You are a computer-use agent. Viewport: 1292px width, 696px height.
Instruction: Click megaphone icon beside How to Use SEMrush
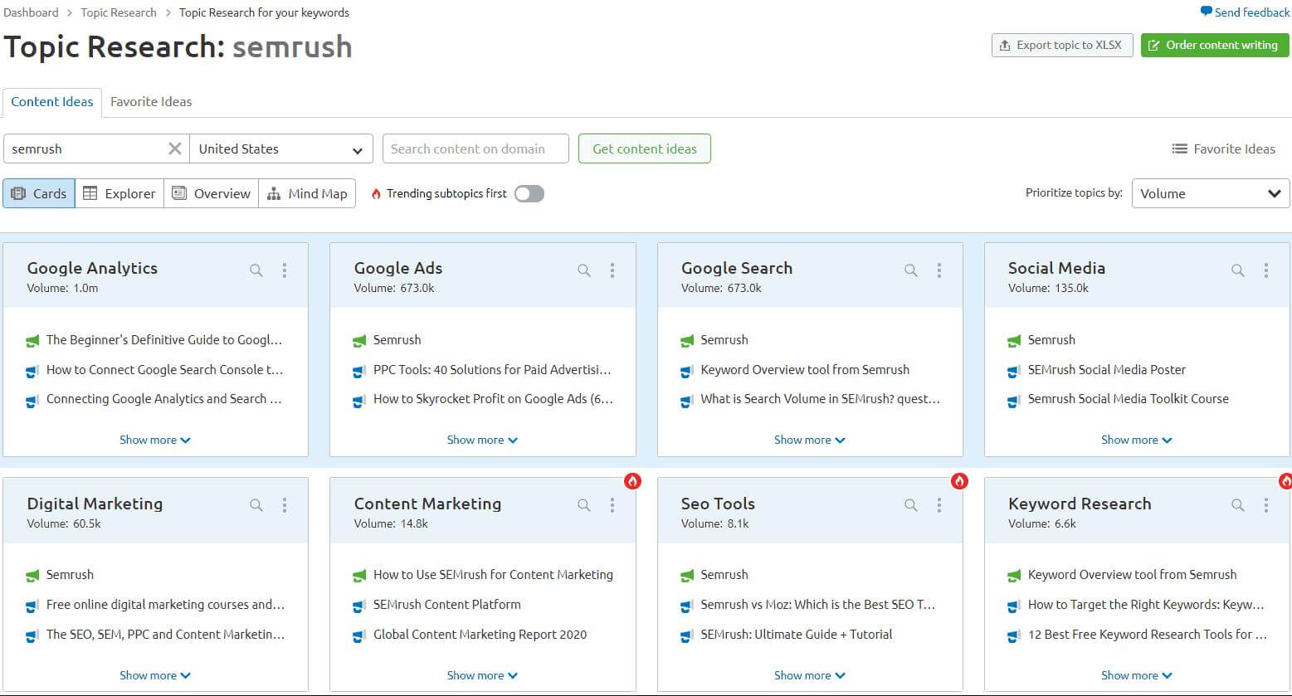[x=359, y=575]
